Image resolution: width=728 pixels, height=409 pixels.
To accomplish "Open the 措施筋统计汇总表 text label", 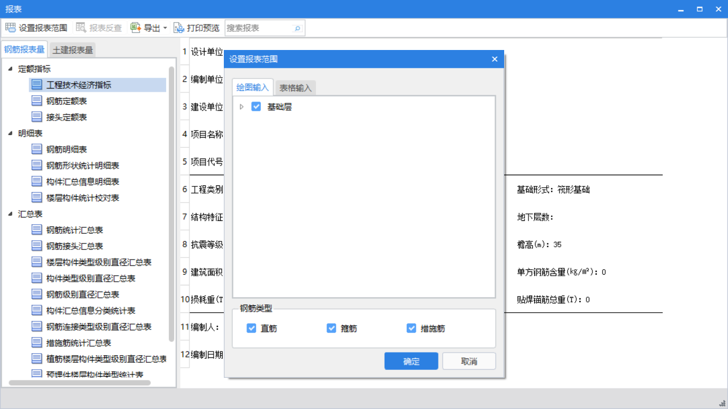I will point(79,343).
